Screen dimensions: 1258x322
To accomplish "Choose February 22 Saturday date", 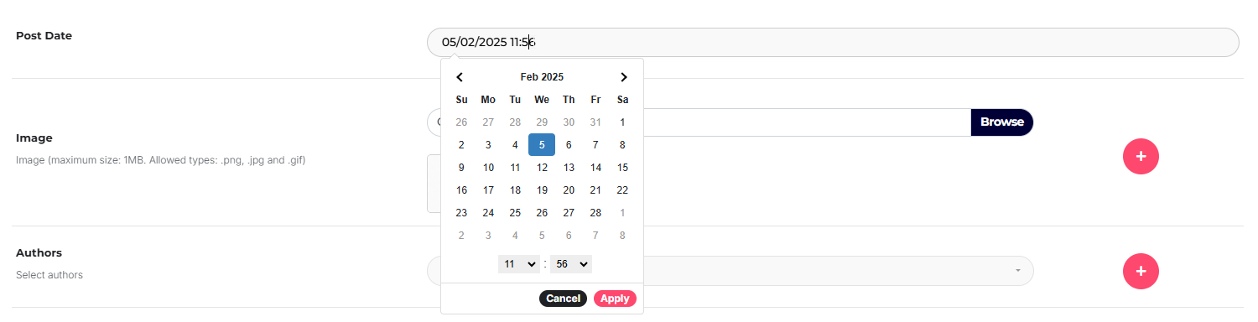I will pyautogui.click(x=622, y=190).
